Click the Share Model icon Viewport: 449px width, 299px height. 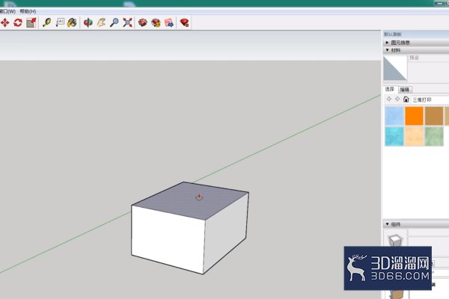point(156,22)
